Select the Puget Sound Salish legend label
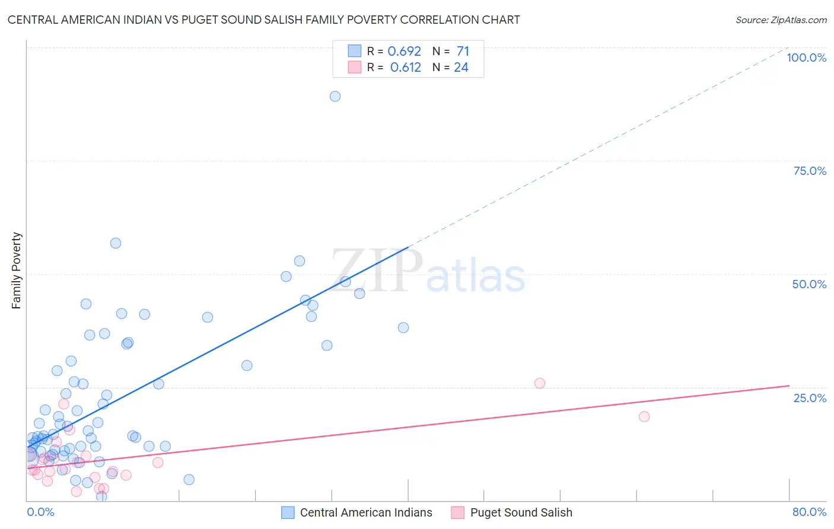The image size is (834, 529). pyautogui.click(x=521, y=512)
